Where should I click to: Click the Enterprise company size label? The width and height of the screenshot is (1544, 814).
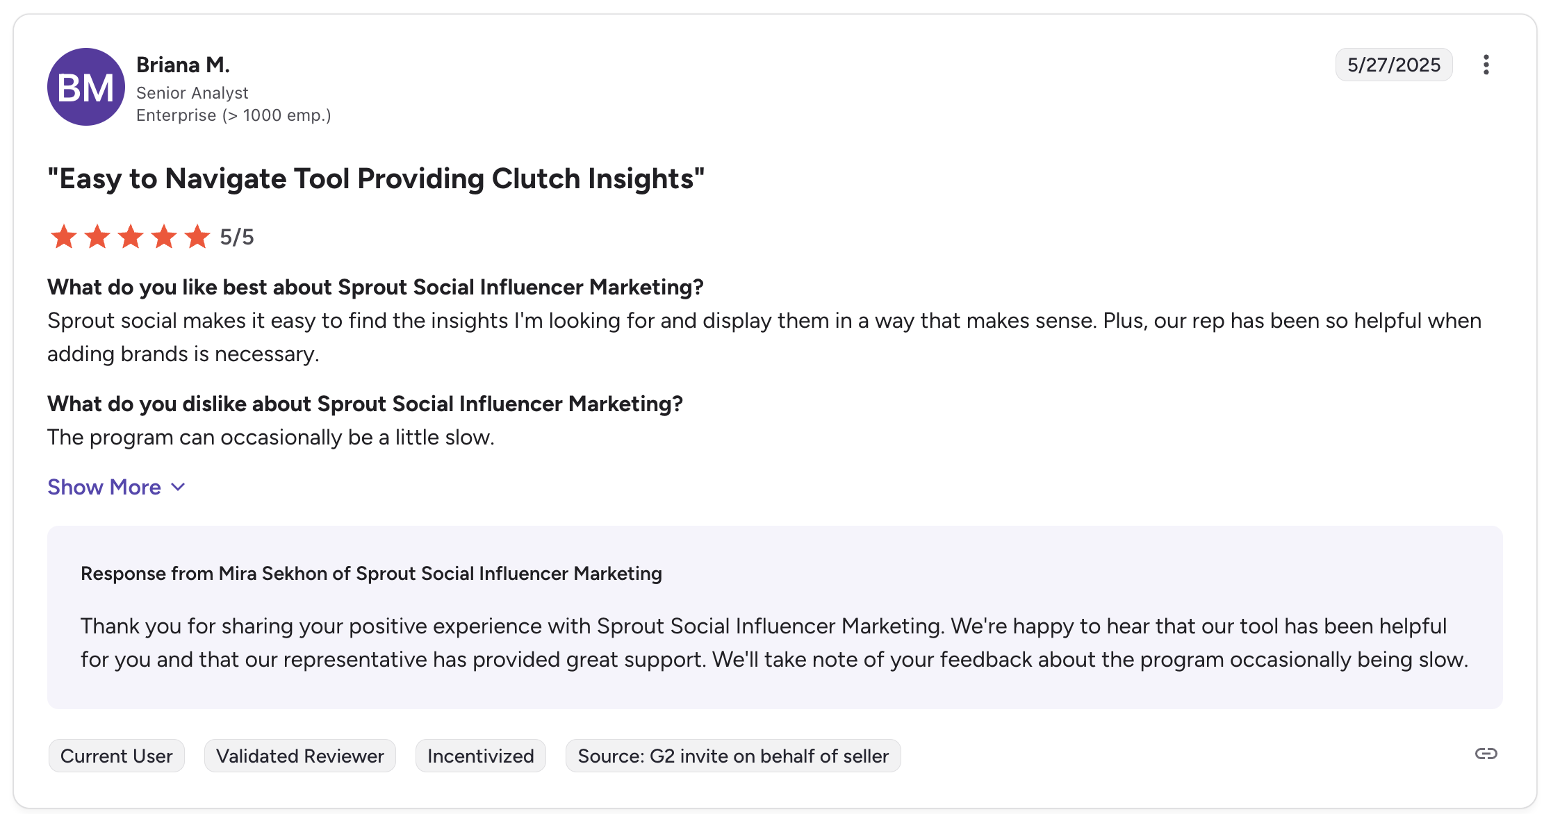tap(233, 115)
